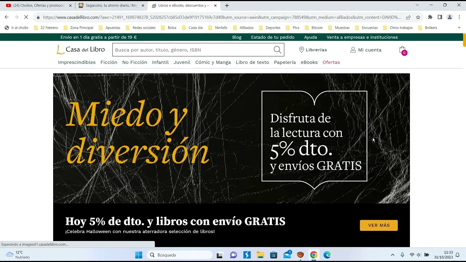
Task: Open the weather widget showing 12°C Nublado
Action: tap(18, 255)
